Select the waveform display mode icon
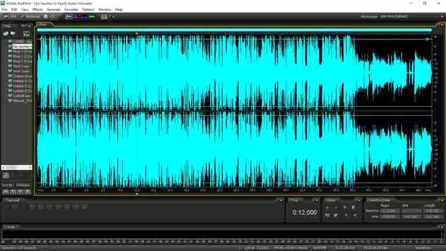This screenshot has height=251, width=446. 69,16
